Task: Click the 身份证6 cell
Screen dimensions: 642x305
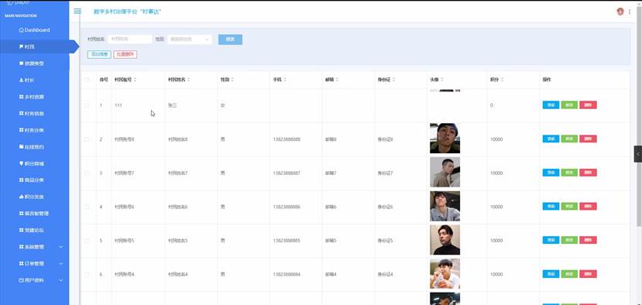Action: pyautogui.click(x=386, y=207)
